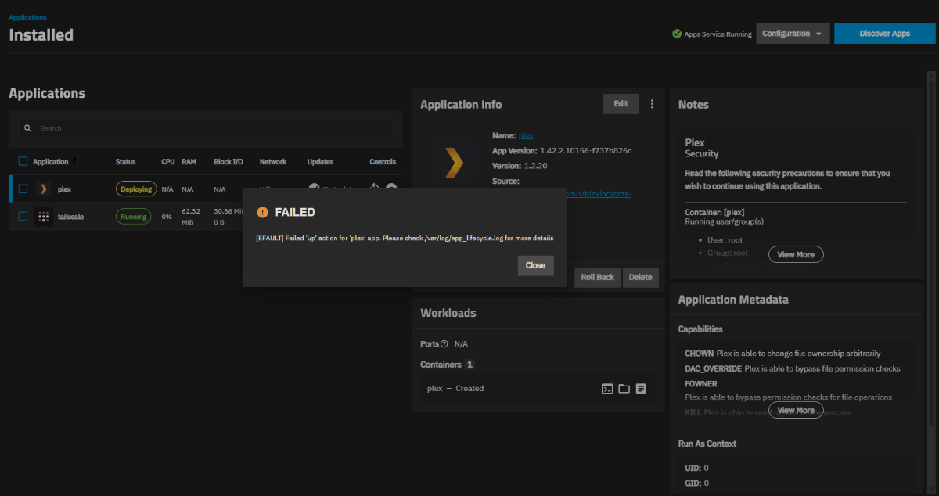Image resolution: width=939 pixels, height=496 pixels.
Task: Click the Discover Apps button
Action: (x=884, y=34)
